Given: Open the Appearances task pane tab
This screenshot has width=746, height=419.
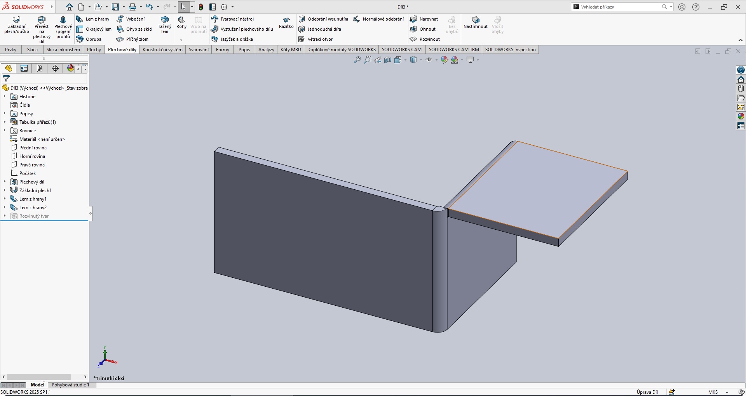Looking at the screenshot, I should 741,116.
